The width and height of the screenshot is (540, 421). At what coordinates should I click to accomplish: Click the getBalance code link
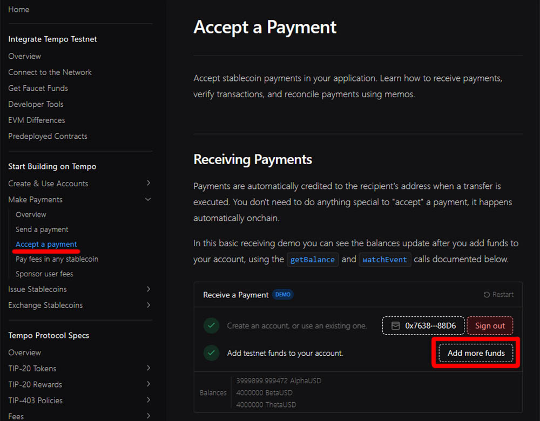(x=313, y=260)
